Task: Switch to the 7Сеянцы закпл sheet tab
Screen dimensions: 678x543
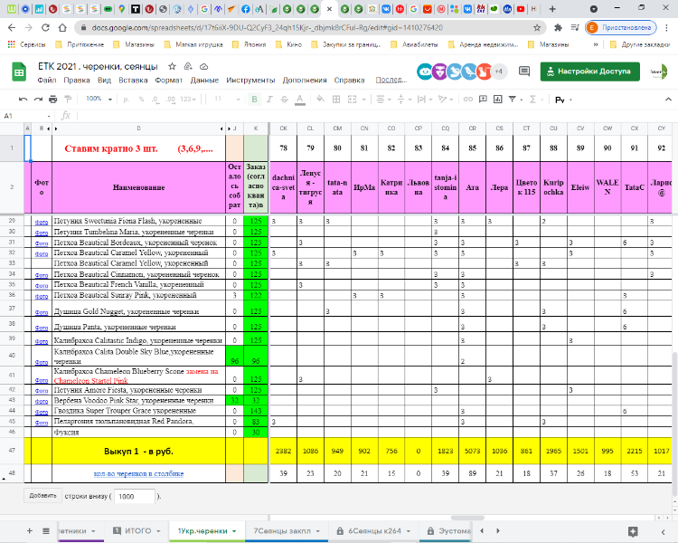Action: 282,530
